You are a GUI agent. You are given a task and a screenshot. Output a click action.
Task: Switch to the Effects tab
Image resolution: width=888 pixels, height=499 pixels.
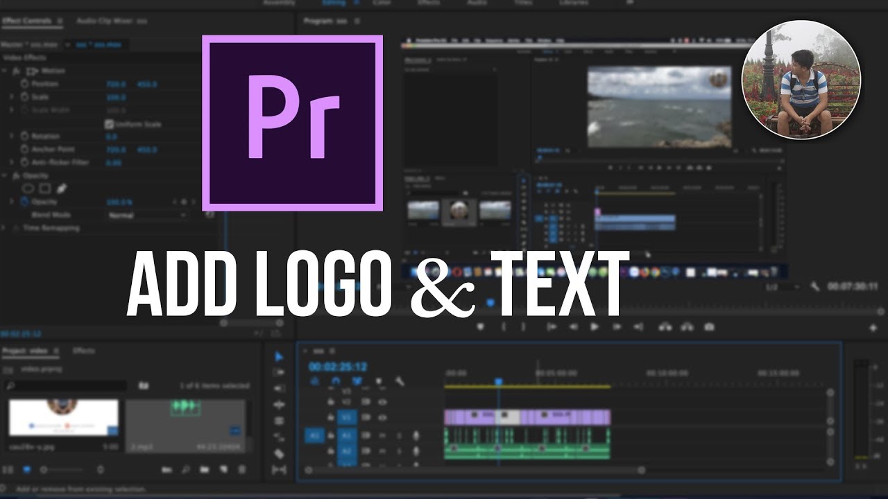pos(84,351)
